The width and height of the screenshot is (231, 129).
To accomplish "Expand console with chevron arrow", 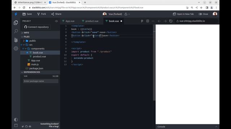I will pos(216,127).
